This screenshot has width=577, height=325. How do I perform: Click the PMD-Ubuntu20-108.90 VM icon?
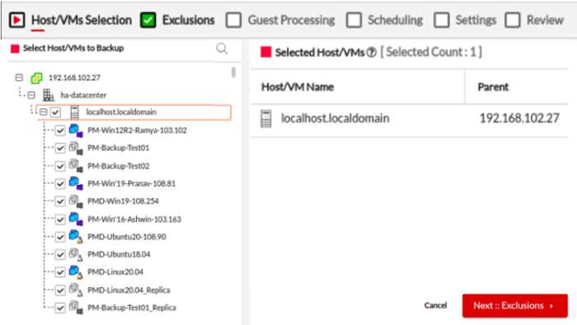(x=76, y=237)
